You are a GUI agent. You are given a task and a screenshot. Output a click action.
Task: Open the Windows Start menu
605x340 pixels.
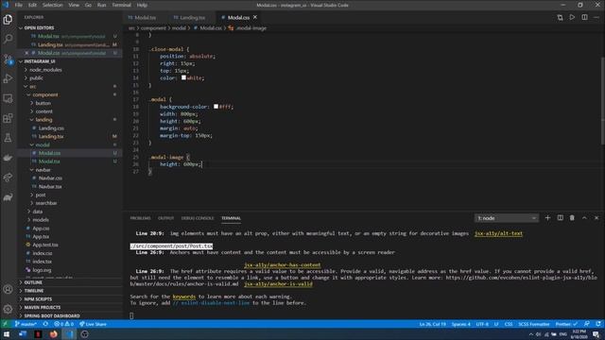(x=7, y=334)
